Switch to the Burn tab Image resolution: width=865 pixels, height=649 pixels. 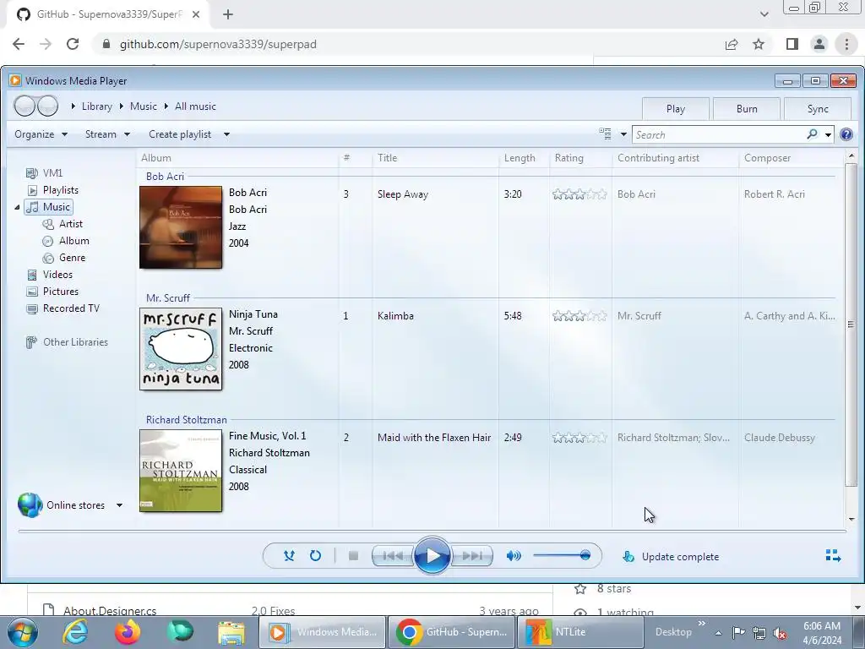(747, 109)
